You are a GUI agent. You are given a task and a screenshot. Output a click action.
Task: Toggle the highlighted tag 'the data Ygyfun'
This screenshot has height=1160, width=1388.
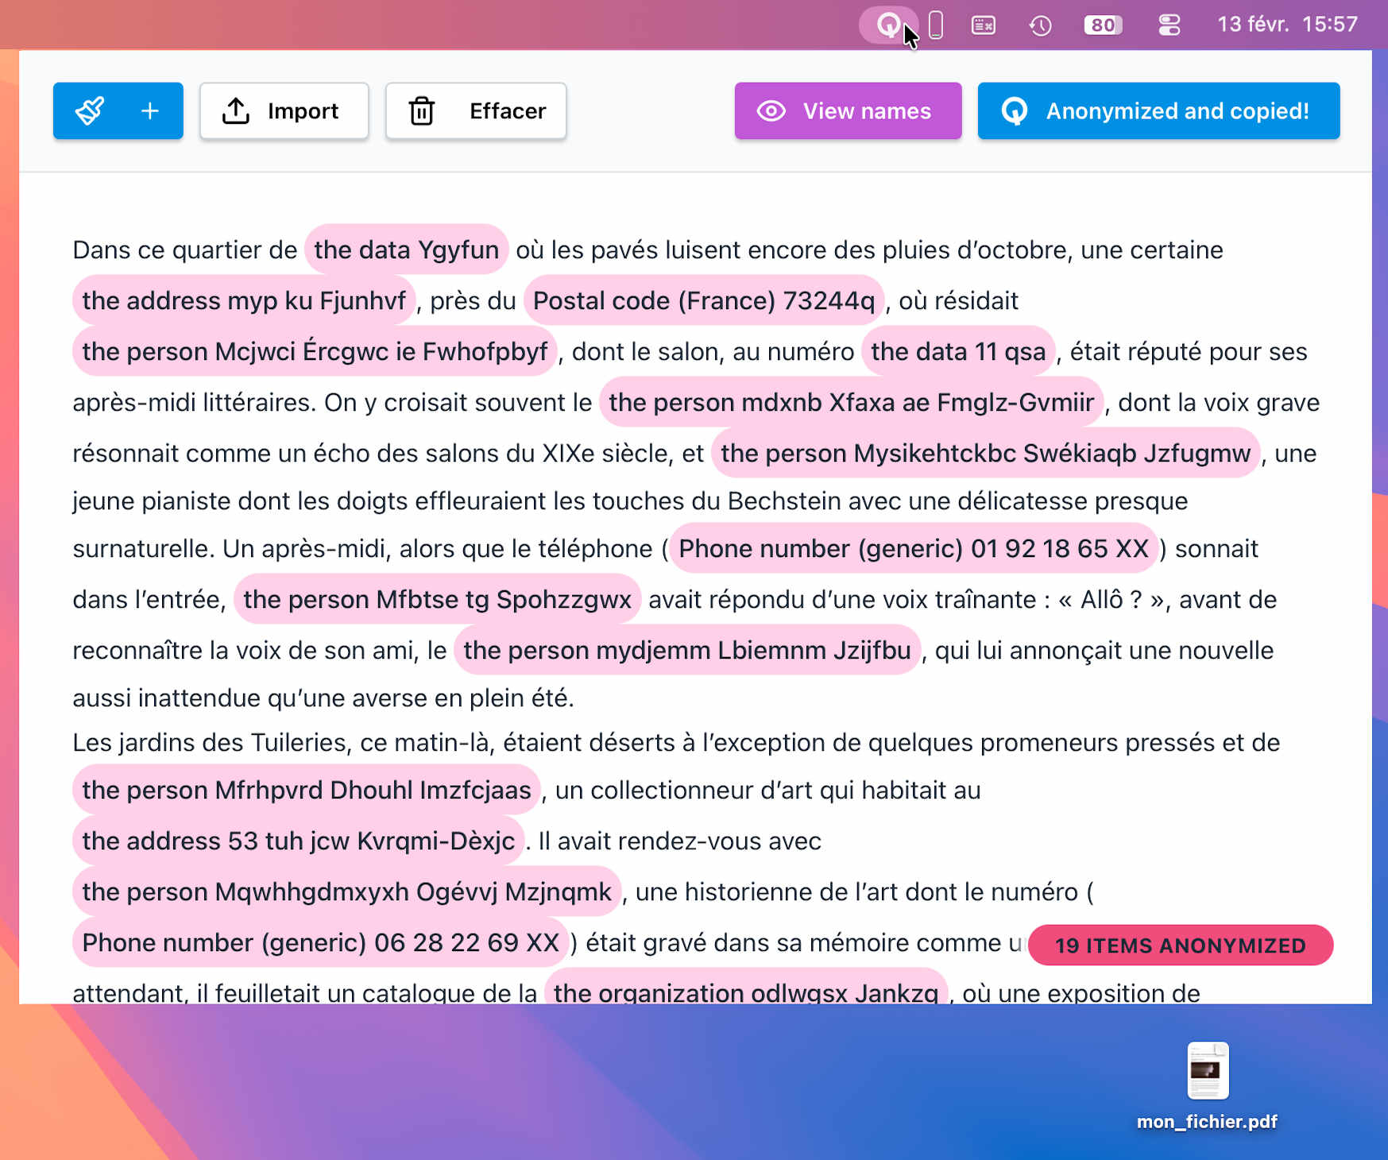pyautogui.click(x=406, y=249)
